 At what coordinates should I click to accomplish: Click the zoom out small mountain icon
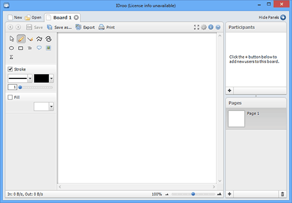click(167, 195)
